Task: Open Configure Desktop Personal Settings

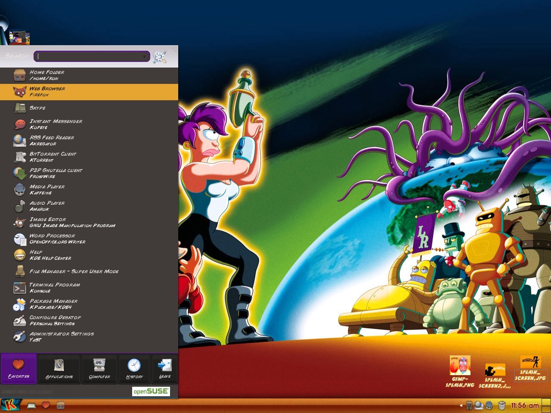Action: [89, 321]
